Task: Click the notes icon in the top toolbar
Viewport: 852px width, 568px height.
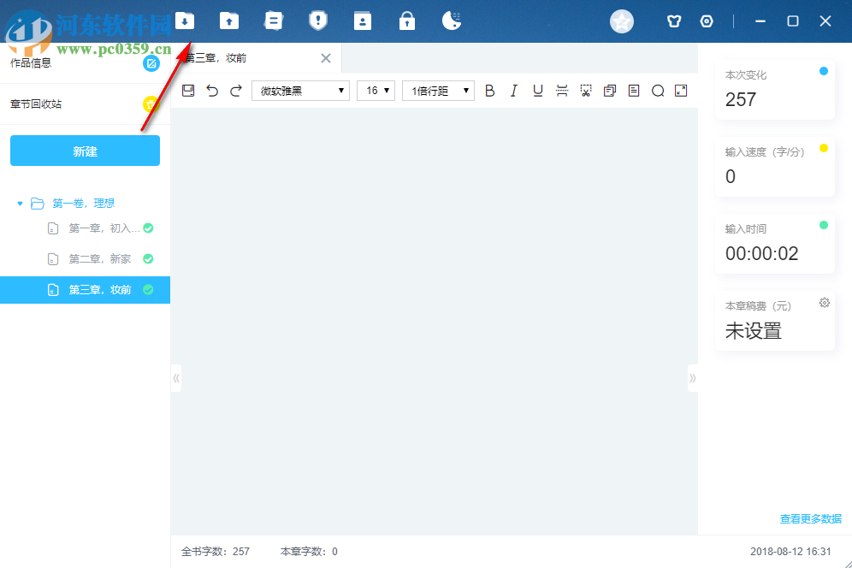Action: [274, 21]
